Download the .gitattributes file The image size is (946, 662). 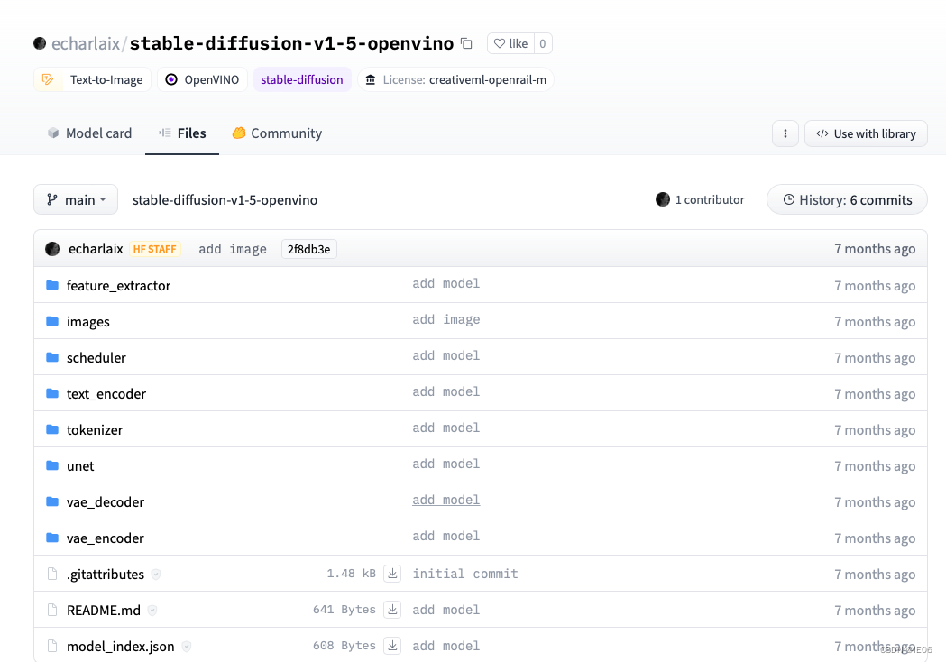(x=392, y=574)
